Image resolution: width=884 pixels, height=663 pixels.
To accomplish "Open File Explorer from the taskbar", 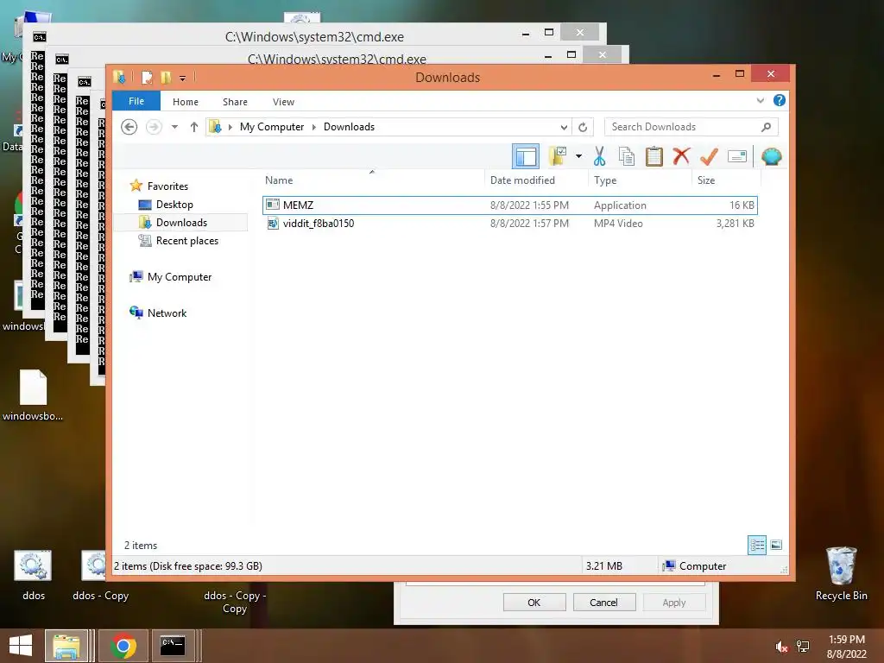I will (x=66, y=646).
